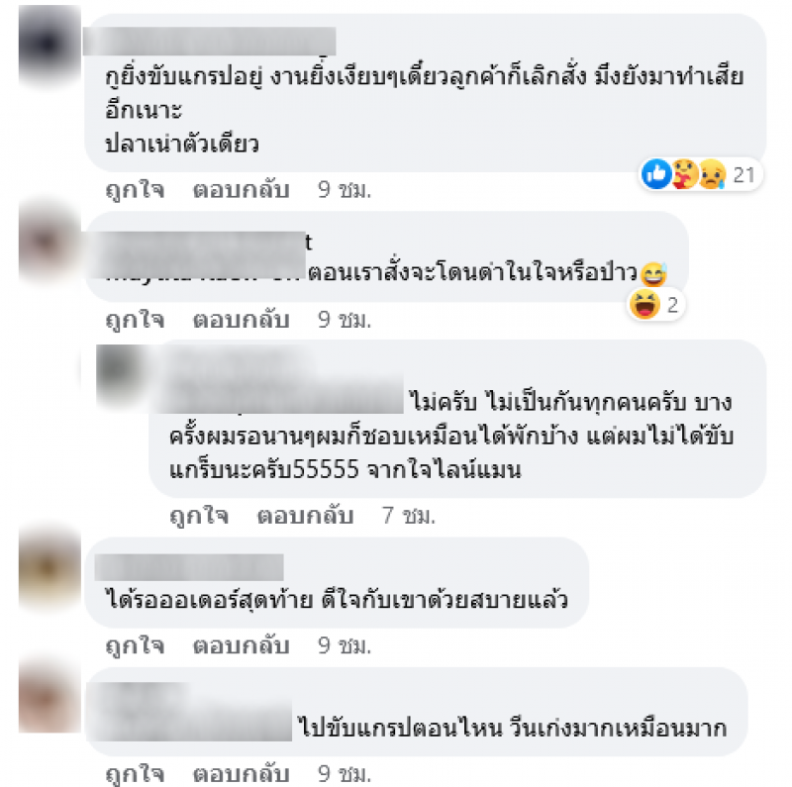Like the comment about ออเดอร์สุดท้าย
This screenshot has width=792, height=787.
[135, 645]
